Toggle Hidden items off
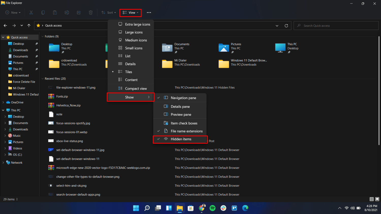The image size is (381, 214). (x=181, y=139)
